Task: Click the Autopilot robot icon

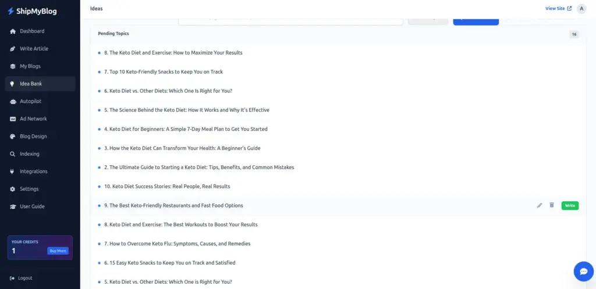Action: (x=13, y=101)
